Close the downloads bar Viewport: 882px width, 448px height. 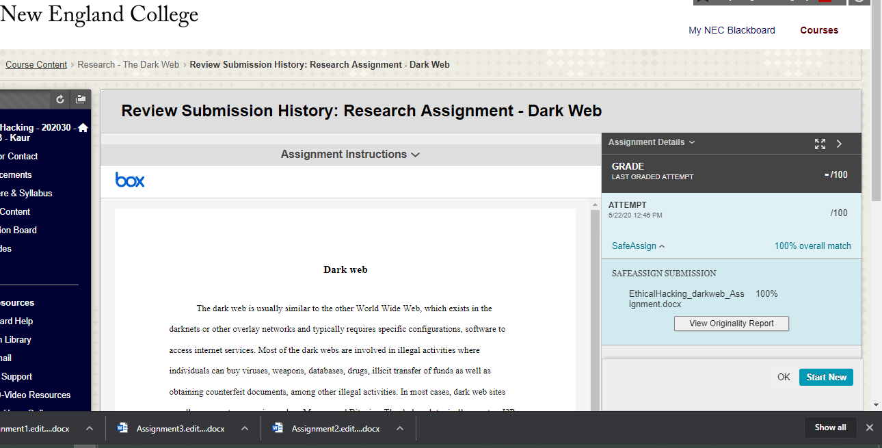click(x=870, y=427)
